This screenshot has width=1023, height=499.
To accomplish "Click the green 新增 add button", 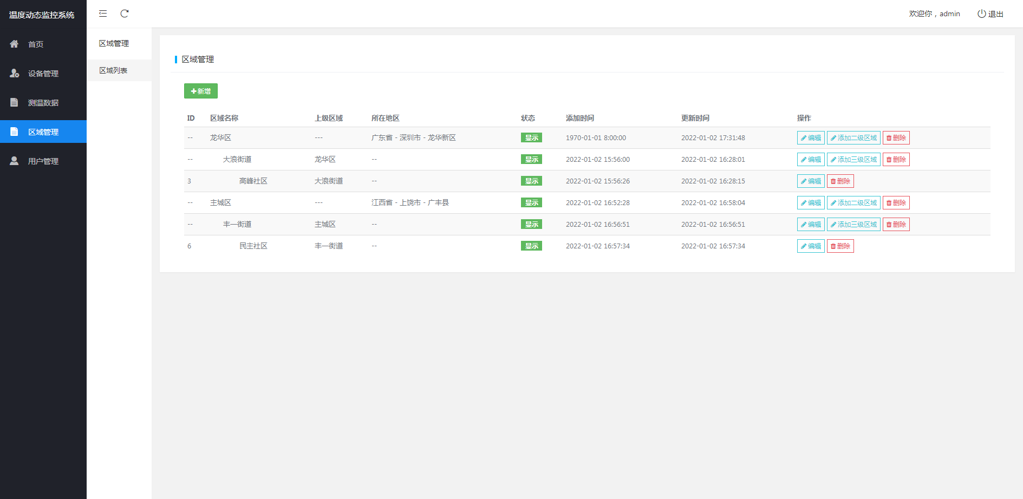I will coord(201,91).
